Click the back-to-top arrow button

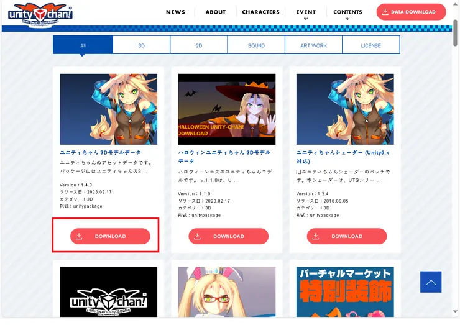(431, 282)
